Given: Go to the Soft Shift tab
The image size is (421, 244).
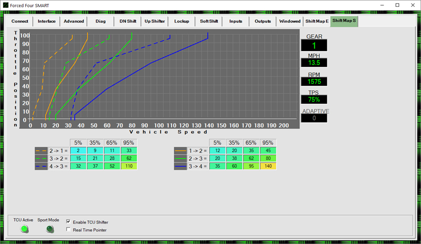Looking at the screenshot, I should [x=209, y=22].
